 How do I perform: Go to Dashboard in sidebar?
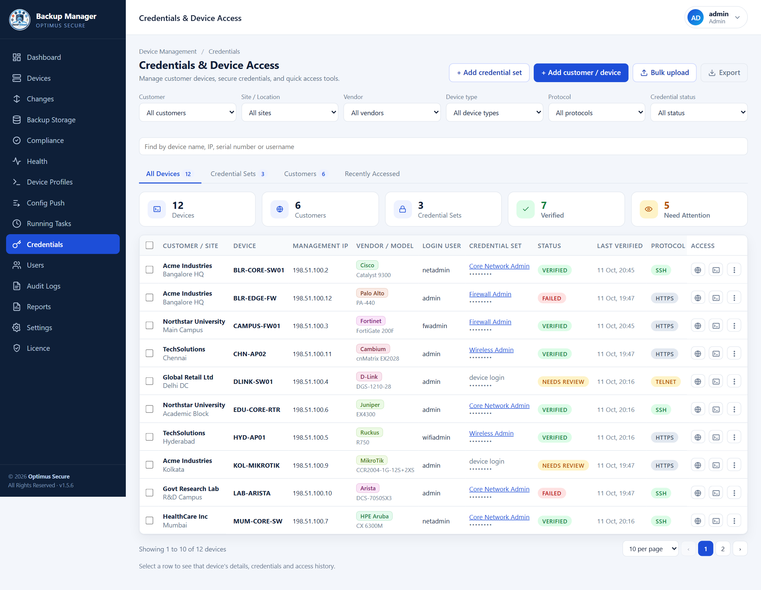63,57
